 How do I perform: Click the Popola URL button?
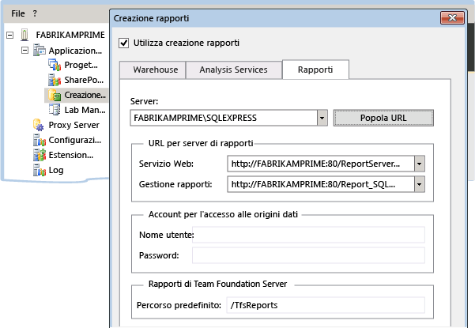pyautogui.click(x=383, y=118)
